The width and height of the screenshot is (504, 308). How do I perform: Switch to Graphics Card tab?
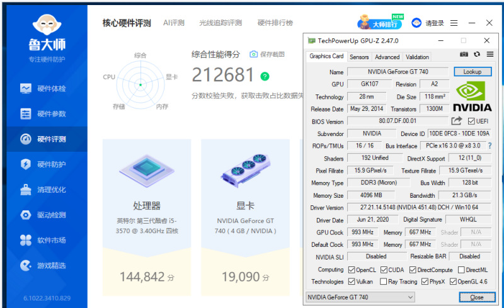[x=326, y=56]
